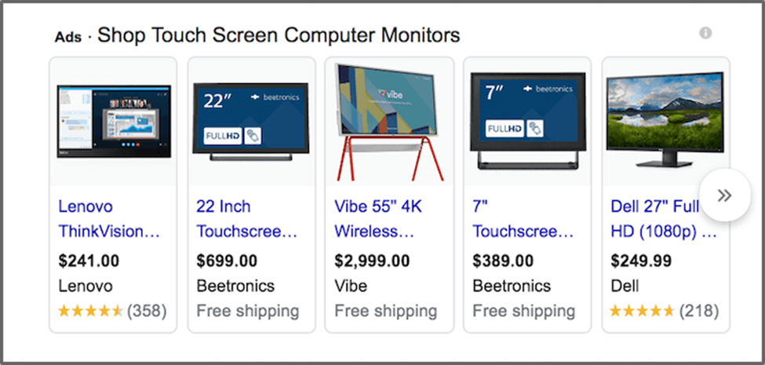Open the Vibe 55" 4K Wireless link
The width and height of the screenshot is (765, 365).
pos(380,219)
